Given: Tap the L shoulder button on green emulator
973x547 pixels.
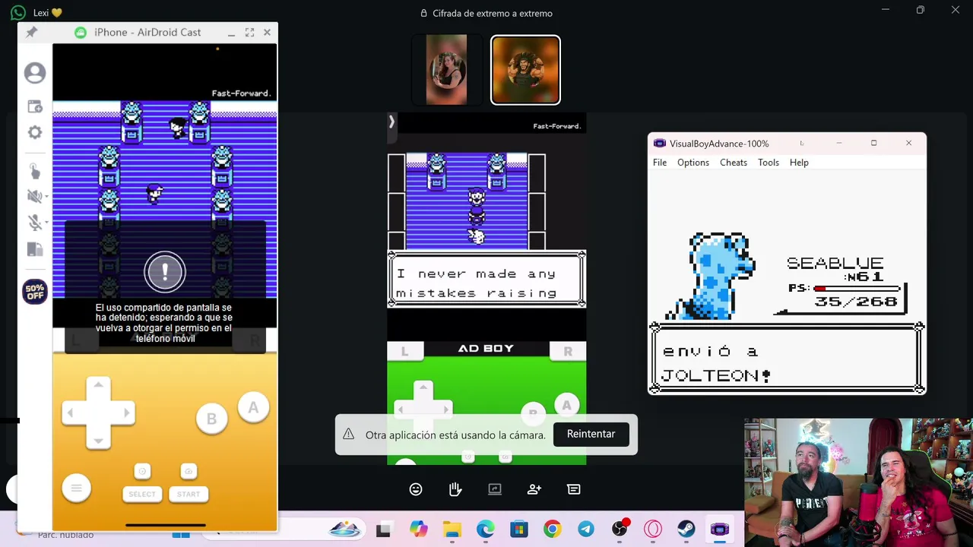Looking at the screenshot, I should (404, 351).
